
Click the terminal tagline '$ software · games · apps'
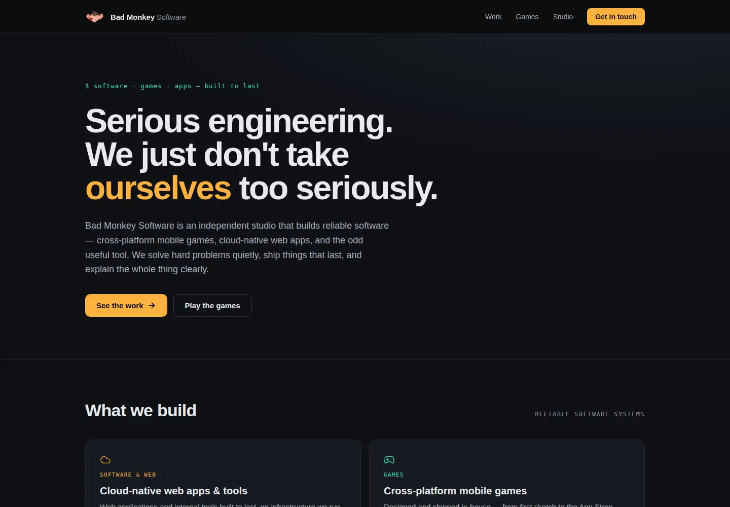(172, 86)
